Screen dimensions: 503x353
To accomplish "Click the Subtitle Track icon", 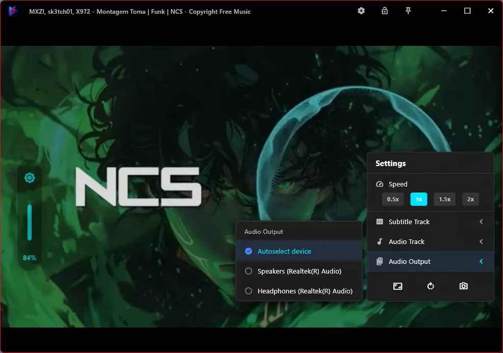I will [380, 222].
